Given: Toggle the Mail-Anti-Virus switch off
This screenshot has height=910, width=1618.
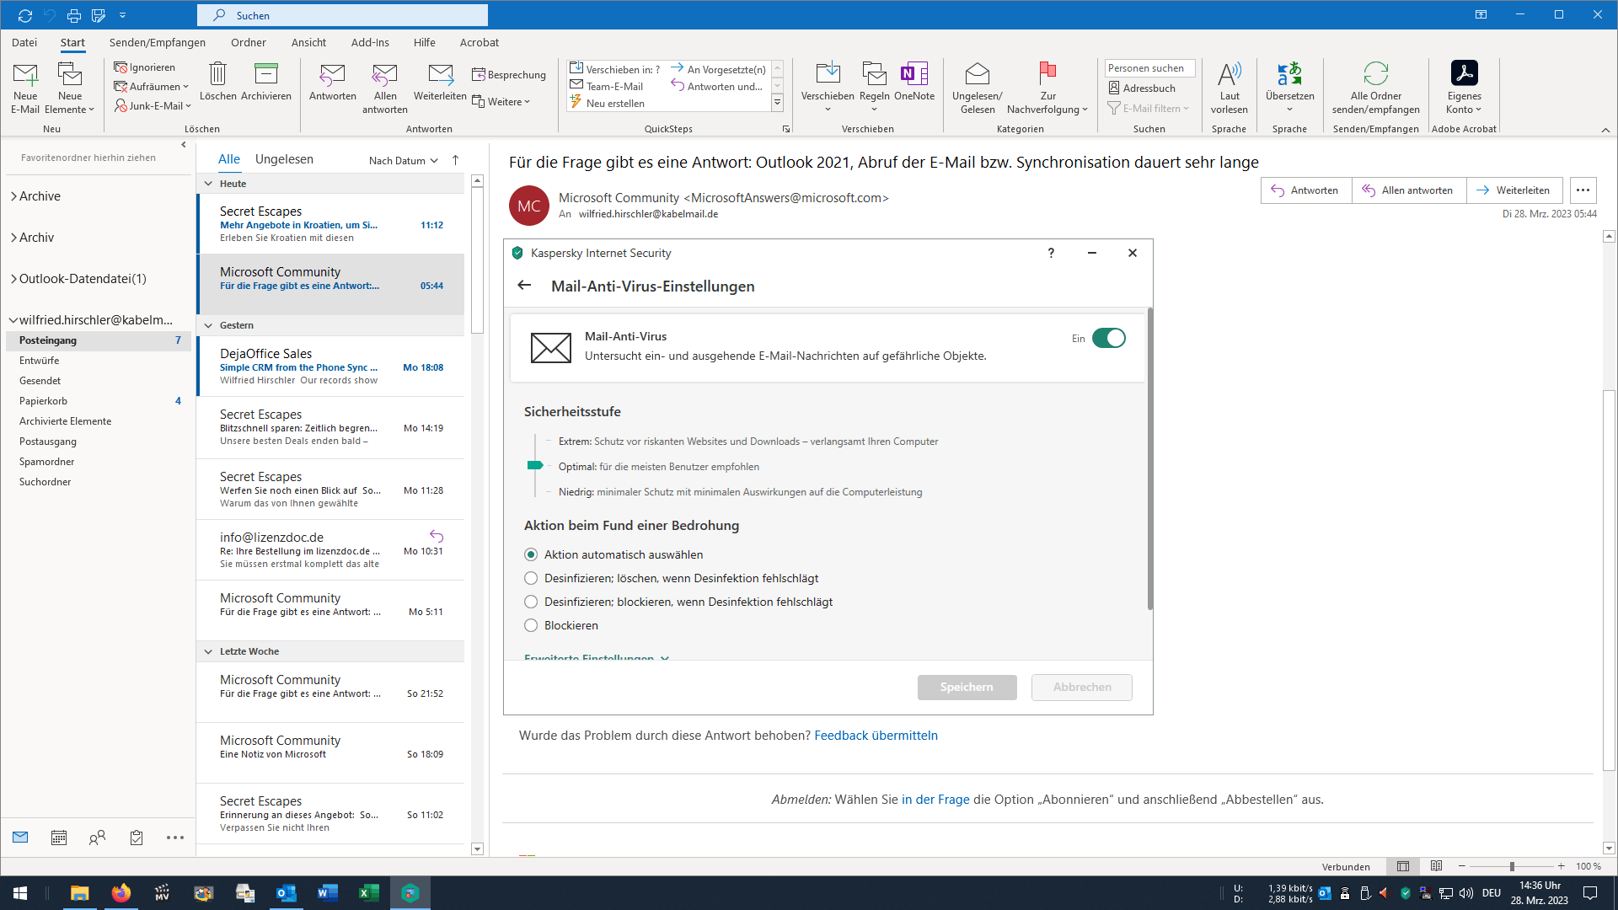Looking at the screenshot, I should point(1108,338).
